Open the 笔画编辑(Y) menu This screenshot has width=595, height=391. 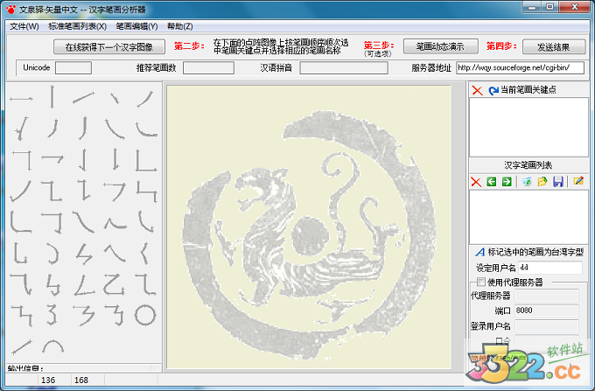[x=136, y=26]
